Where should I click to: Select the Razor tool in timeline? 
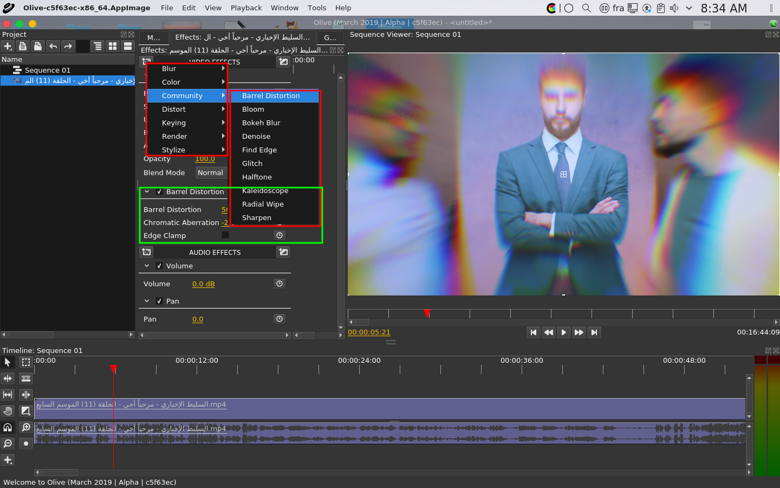point(25,378)
